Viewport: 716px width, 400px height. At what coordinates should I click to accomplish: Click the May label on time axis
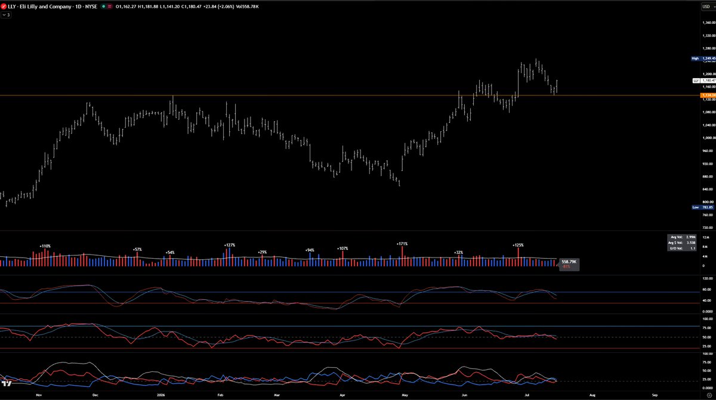[406, 395]
